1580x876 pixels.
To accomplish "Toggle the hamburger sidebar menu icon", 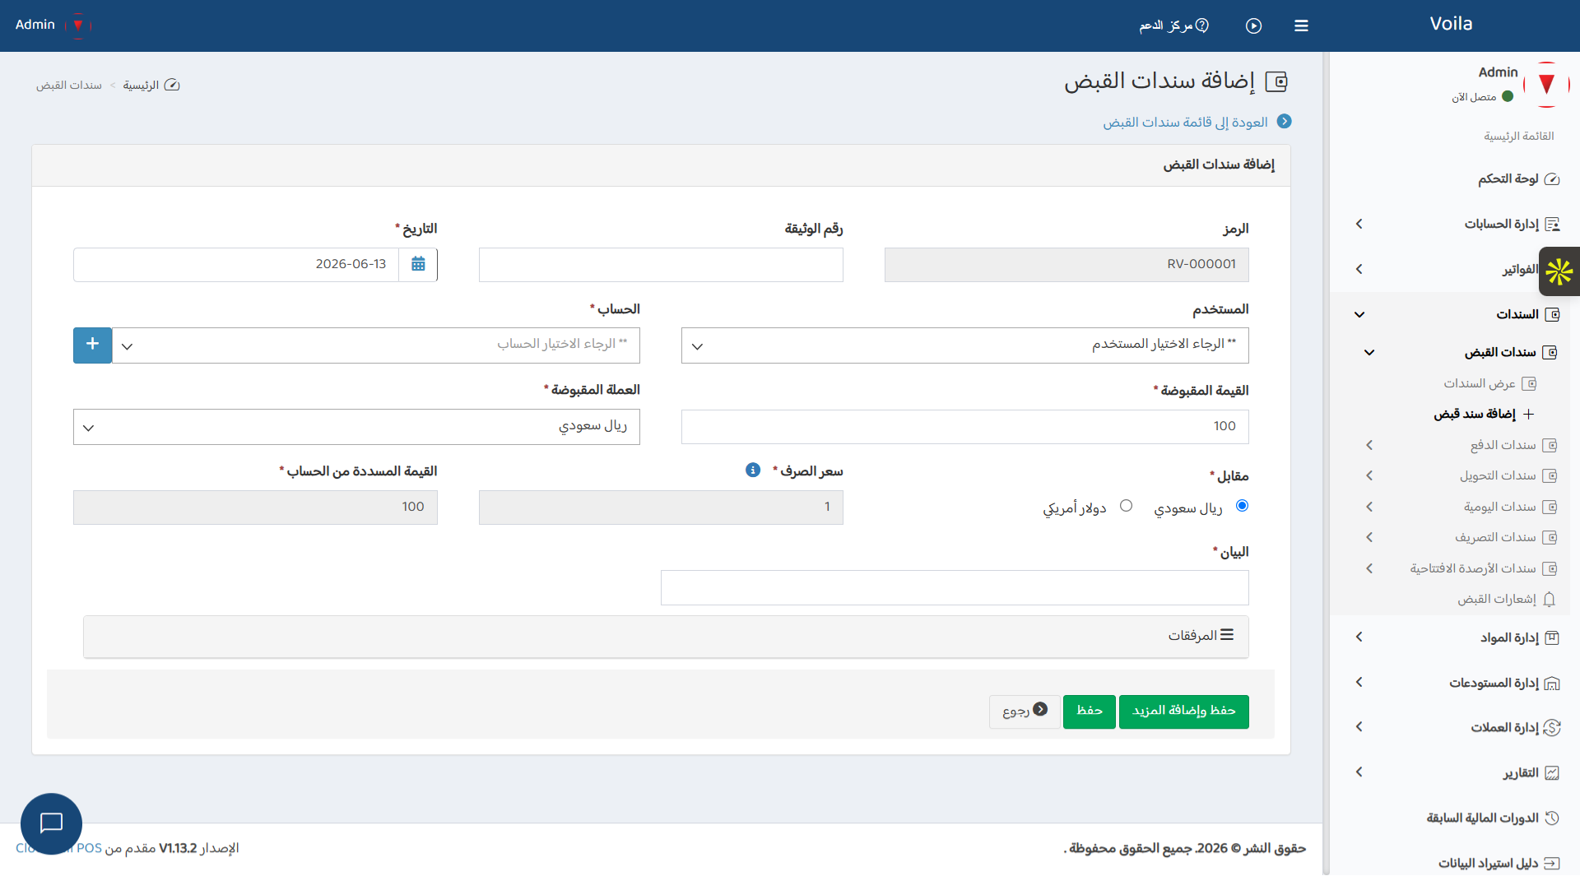I will [1301, 25].
